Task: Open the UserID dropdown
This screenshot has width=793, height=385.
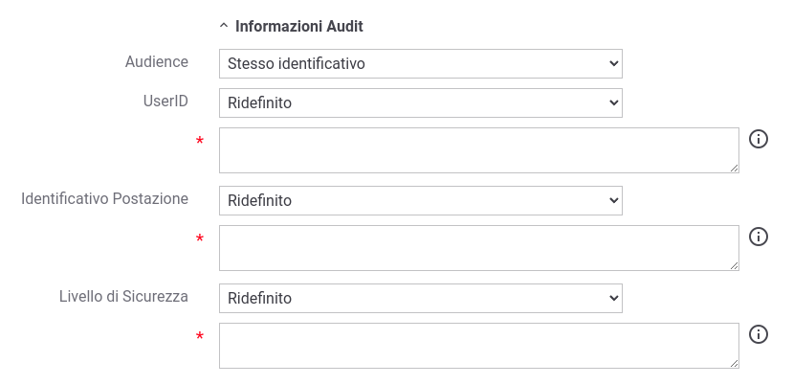Action: 420,102
